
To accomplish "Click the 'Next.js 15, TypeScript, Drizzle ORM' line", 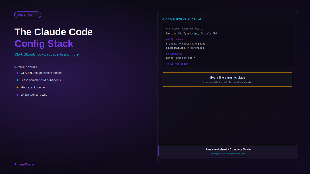I will click(191, 34).
